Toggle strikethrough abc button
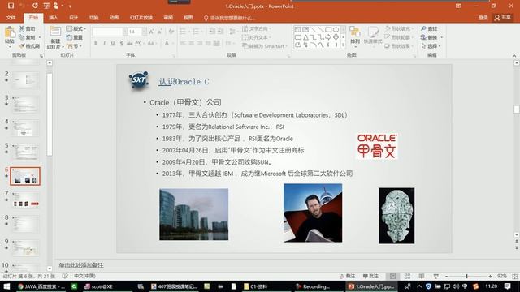The image size is (520, 292). pos(130,43)
